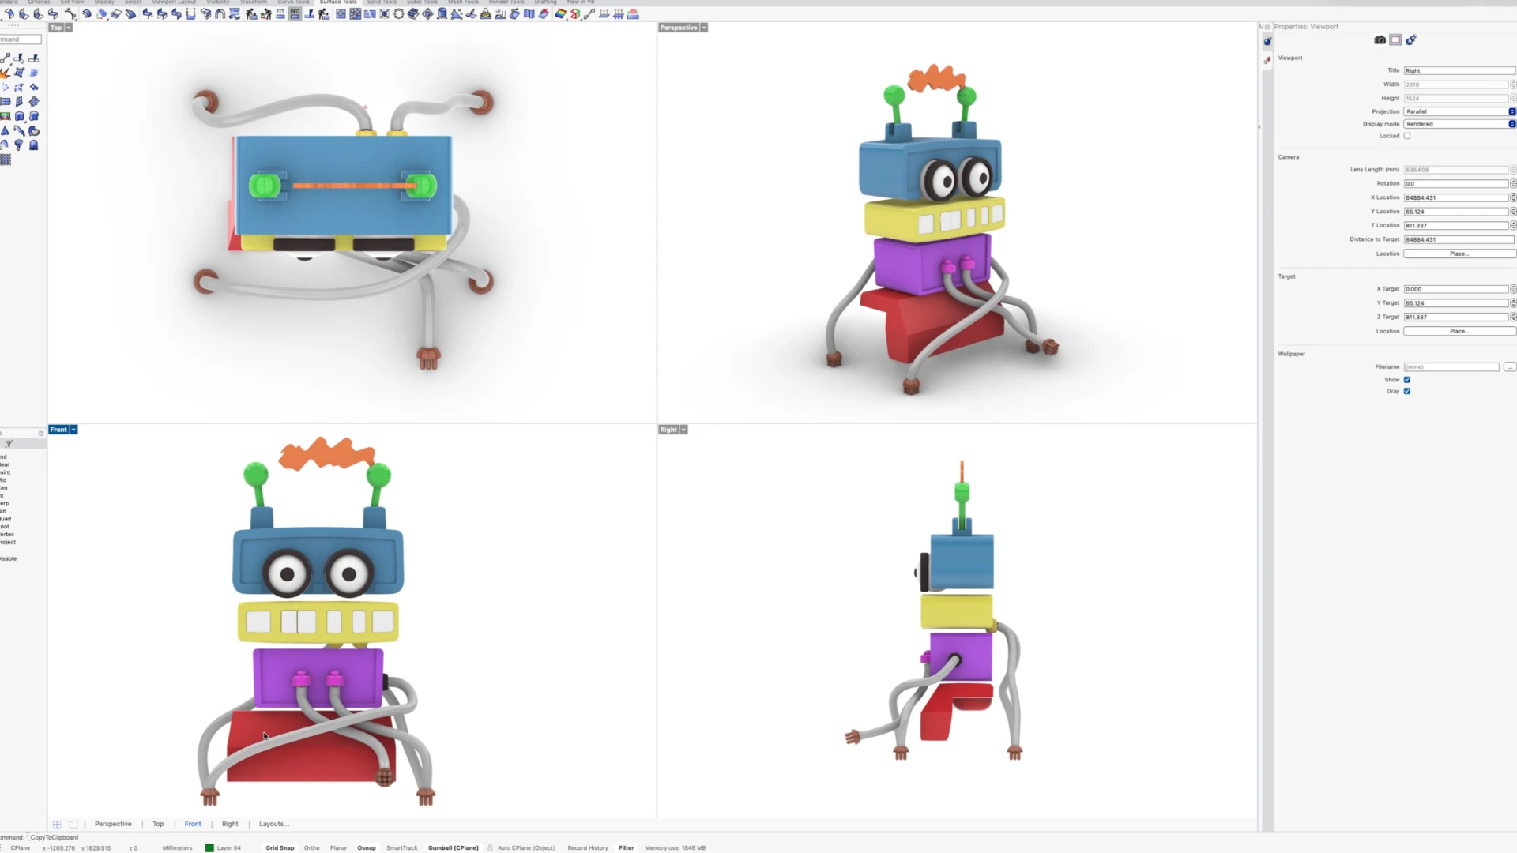Open the Display mode dropdown
Viewport: 1517px width, 853px height.
(x=1459, y=124)
